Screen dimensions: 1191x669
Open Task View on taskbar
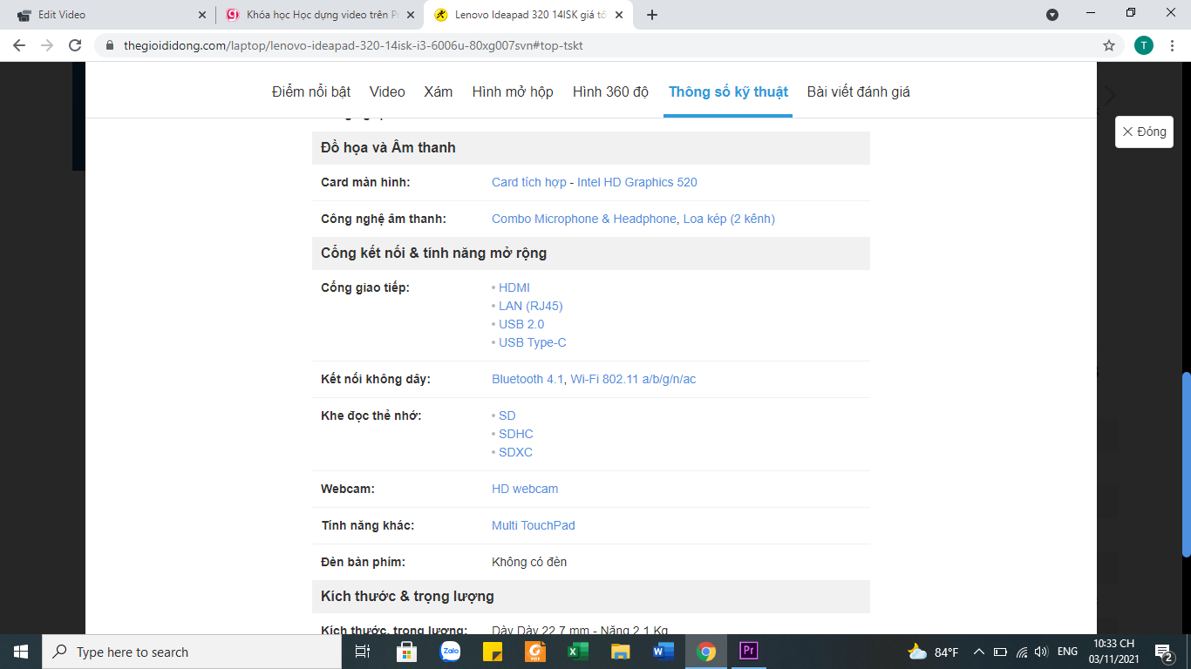point(363,652)
